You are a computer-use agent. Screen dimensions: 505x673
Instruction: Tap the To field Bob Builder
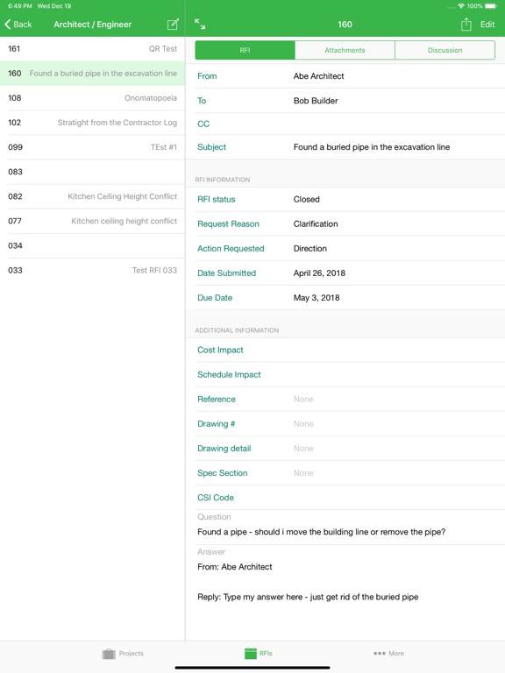345,101
